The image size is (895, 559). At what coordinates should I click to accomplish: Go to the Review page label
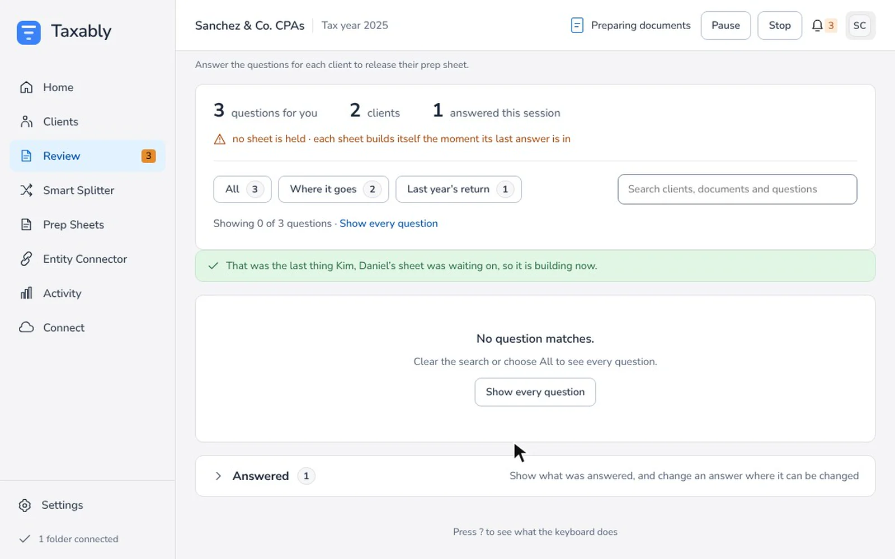coord(62,156)
